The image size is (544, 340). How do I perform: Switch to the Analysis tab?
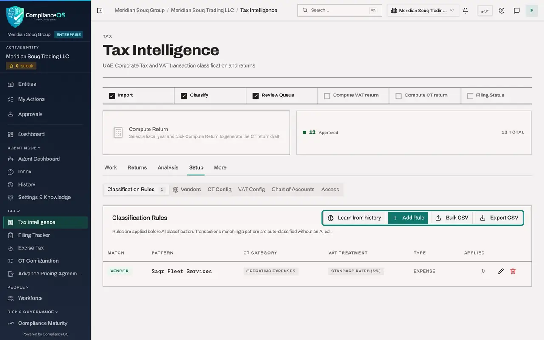(x=168, y=167)
